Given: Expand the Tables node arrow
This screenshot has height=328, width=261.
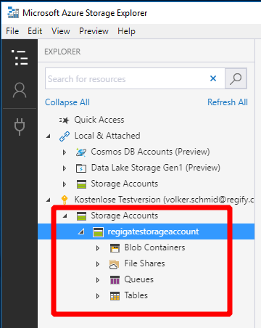Looking at the screenshot, I should pos(98,296).
